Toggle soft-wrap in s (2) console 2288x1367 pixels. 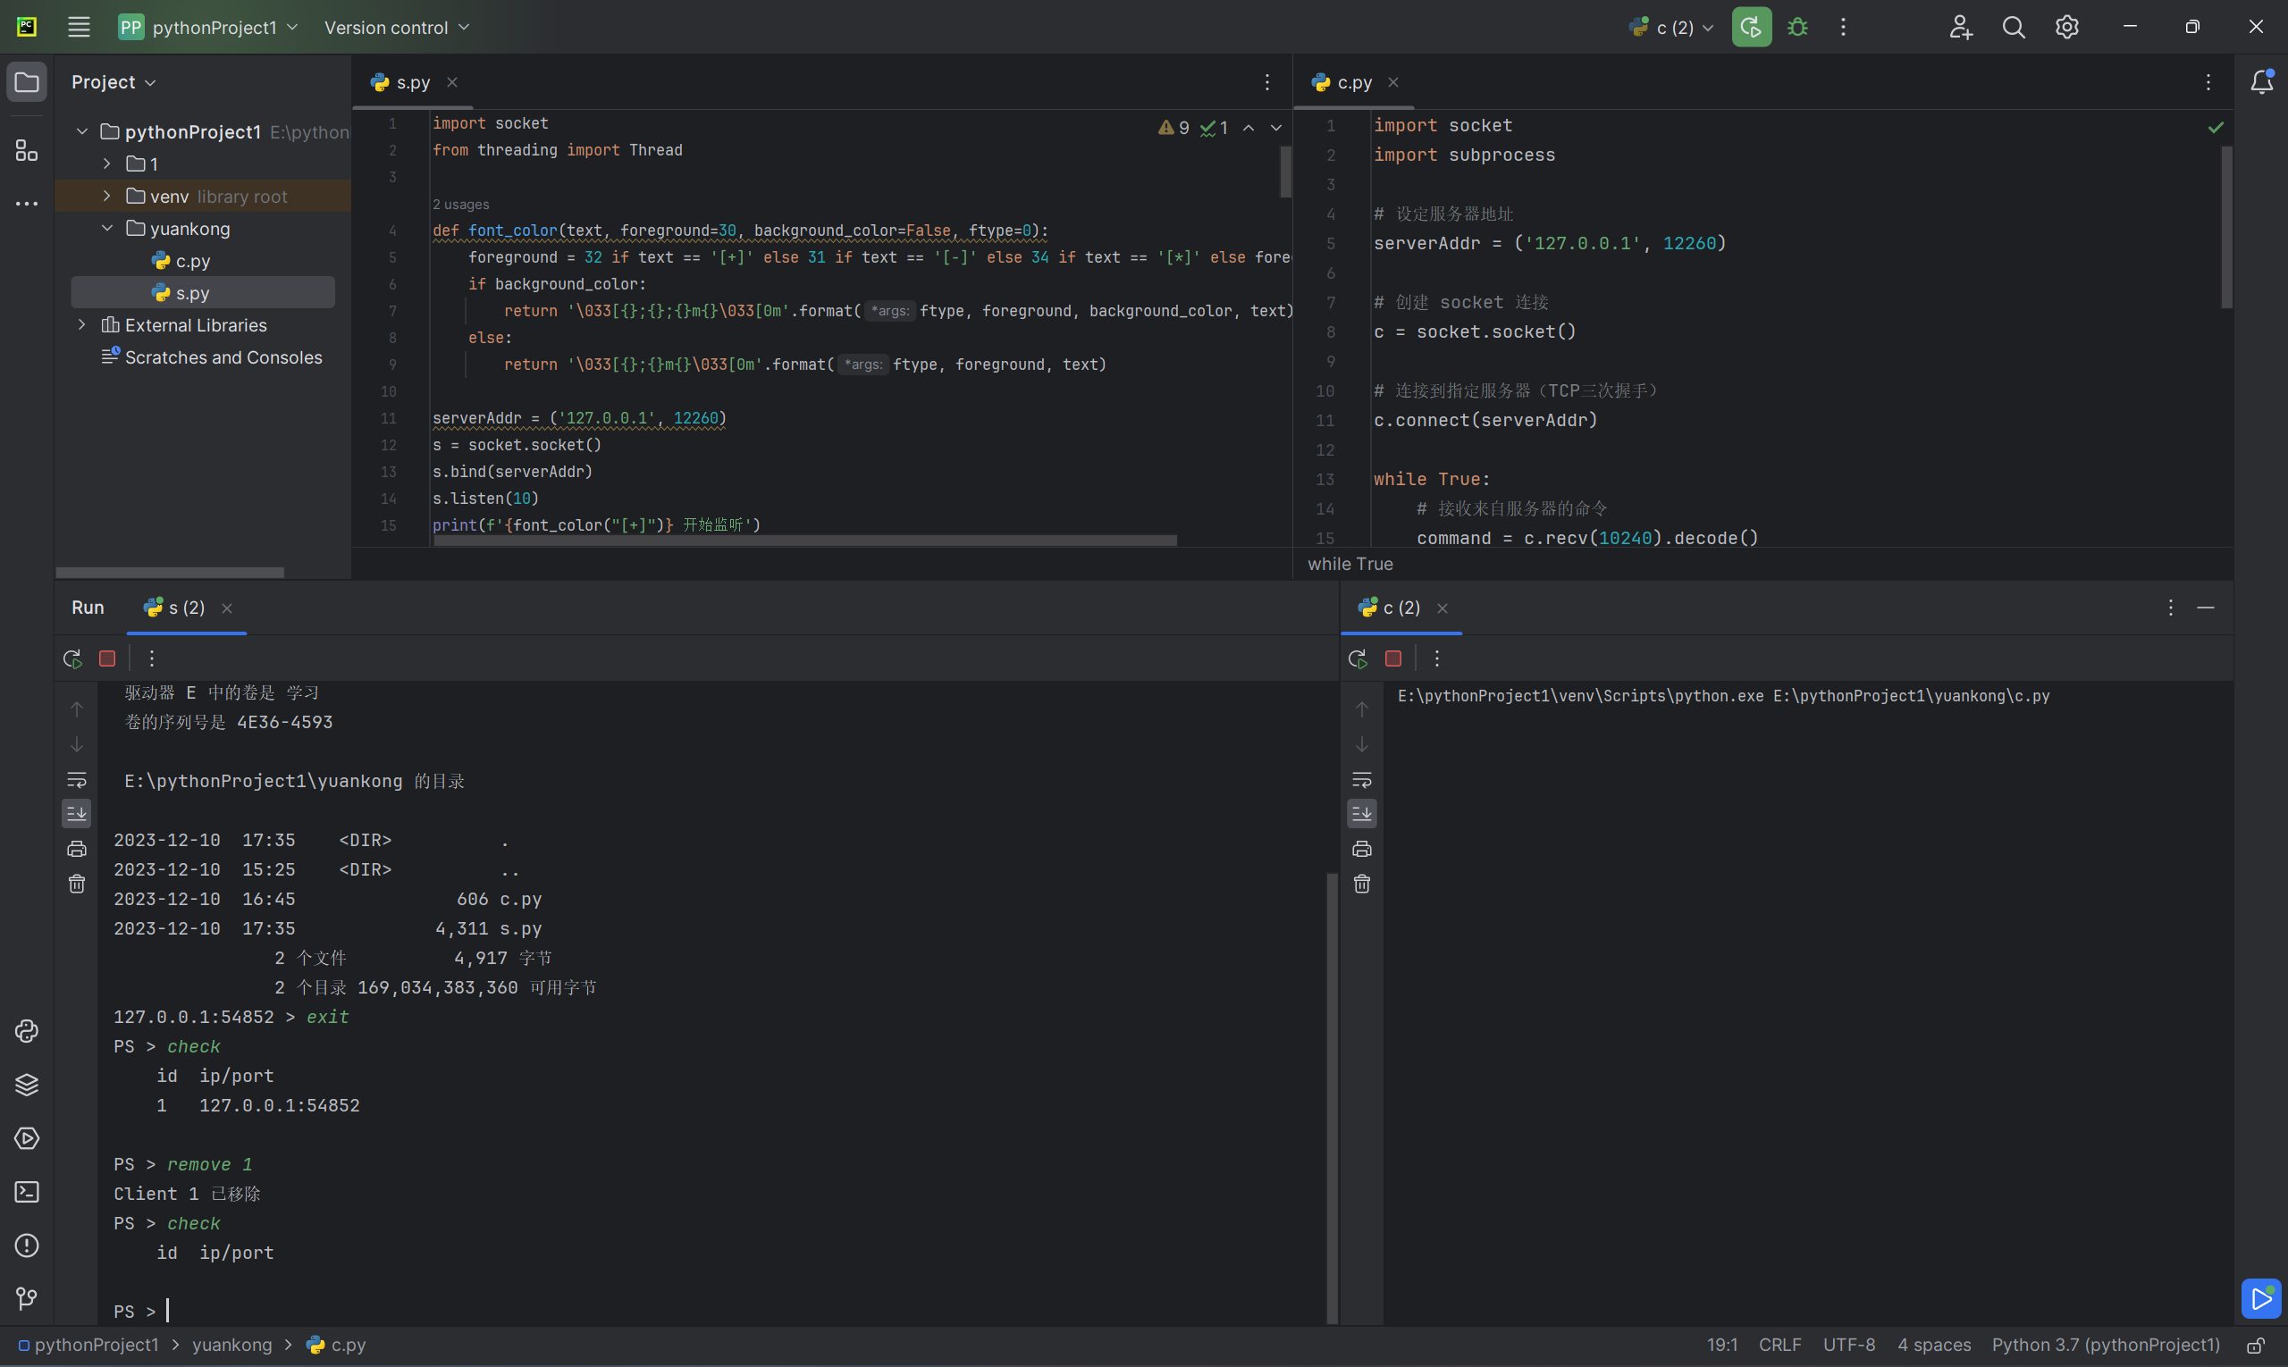pyautogui.click(x=77, y=780)
